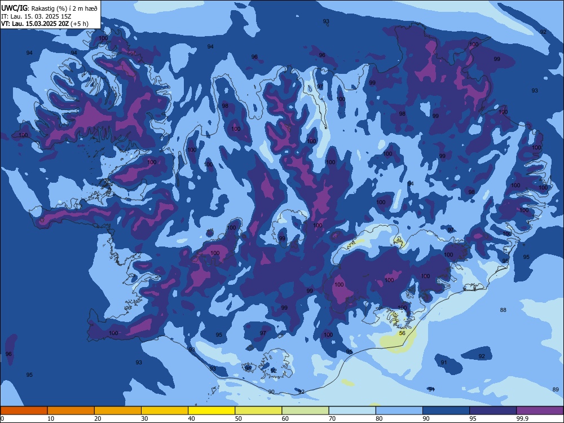Click the '90' value on the south coast
The height and width of the screenshot is (423, 564).
click(271, 392)
